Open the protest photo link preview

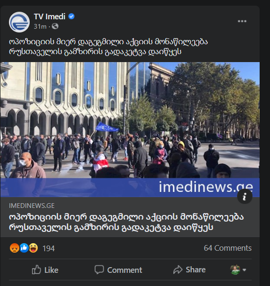[x=130, y=129]
